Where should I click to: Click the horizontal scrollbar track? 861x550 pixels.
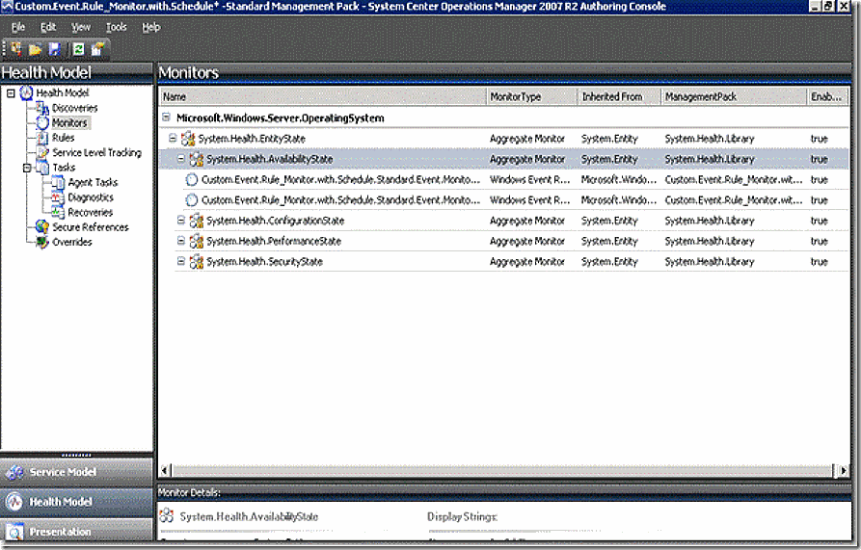(503, 470)
